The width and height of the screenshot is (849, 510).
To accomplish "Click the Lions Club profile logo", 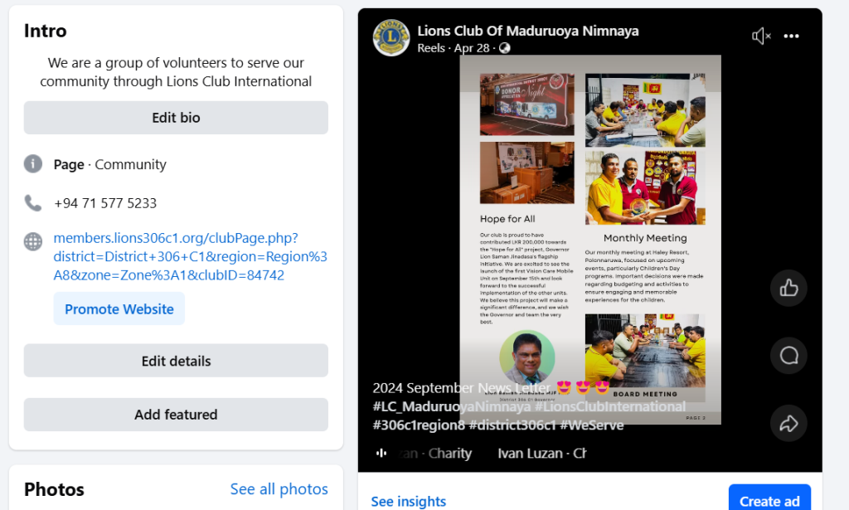I will (391, 38).
